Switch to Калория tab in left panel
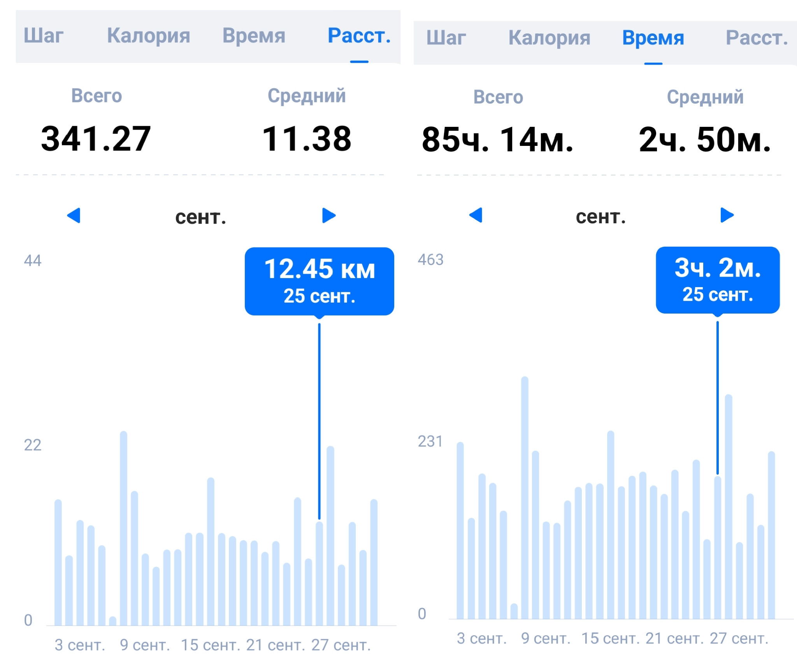This screenshot has width=797, height=666. [x=149, y=36]
